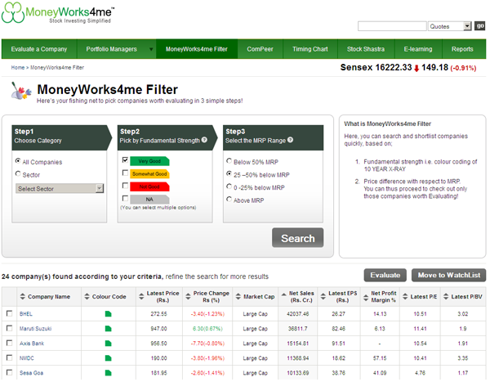Sort by Colour Code column arrows
The image size is (490, 382).
coord(87,296)
